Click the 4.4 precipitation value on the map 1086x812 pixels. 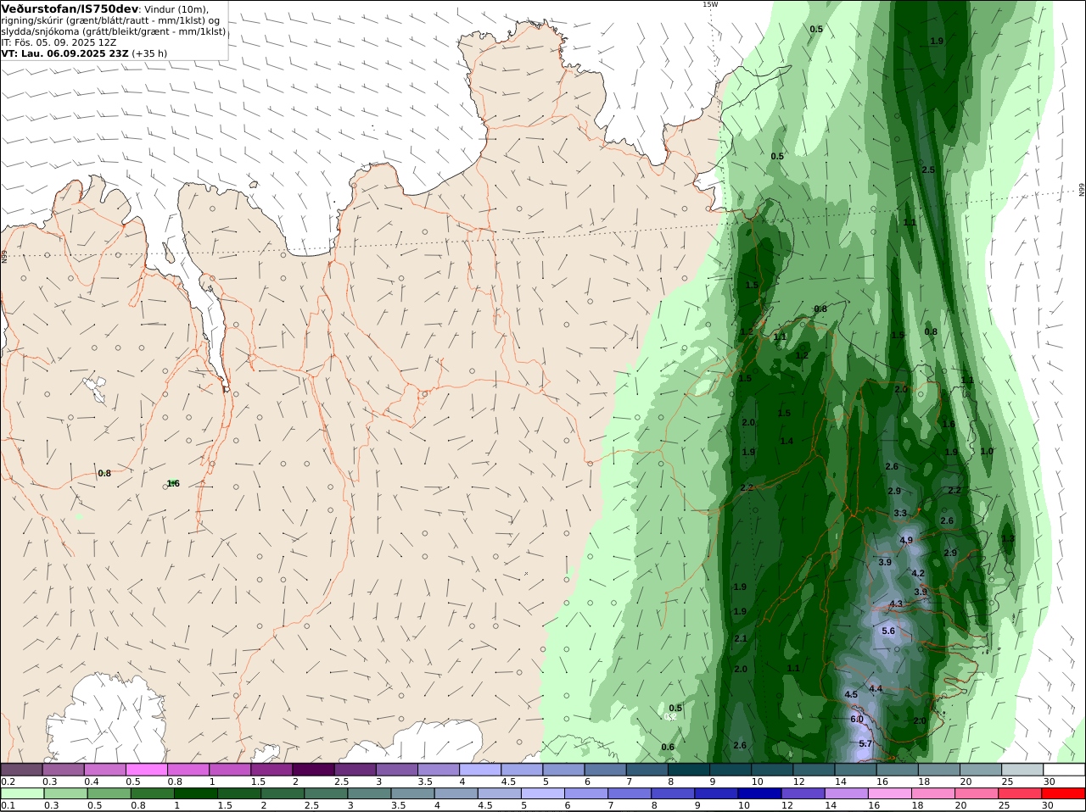click(876, 688)
